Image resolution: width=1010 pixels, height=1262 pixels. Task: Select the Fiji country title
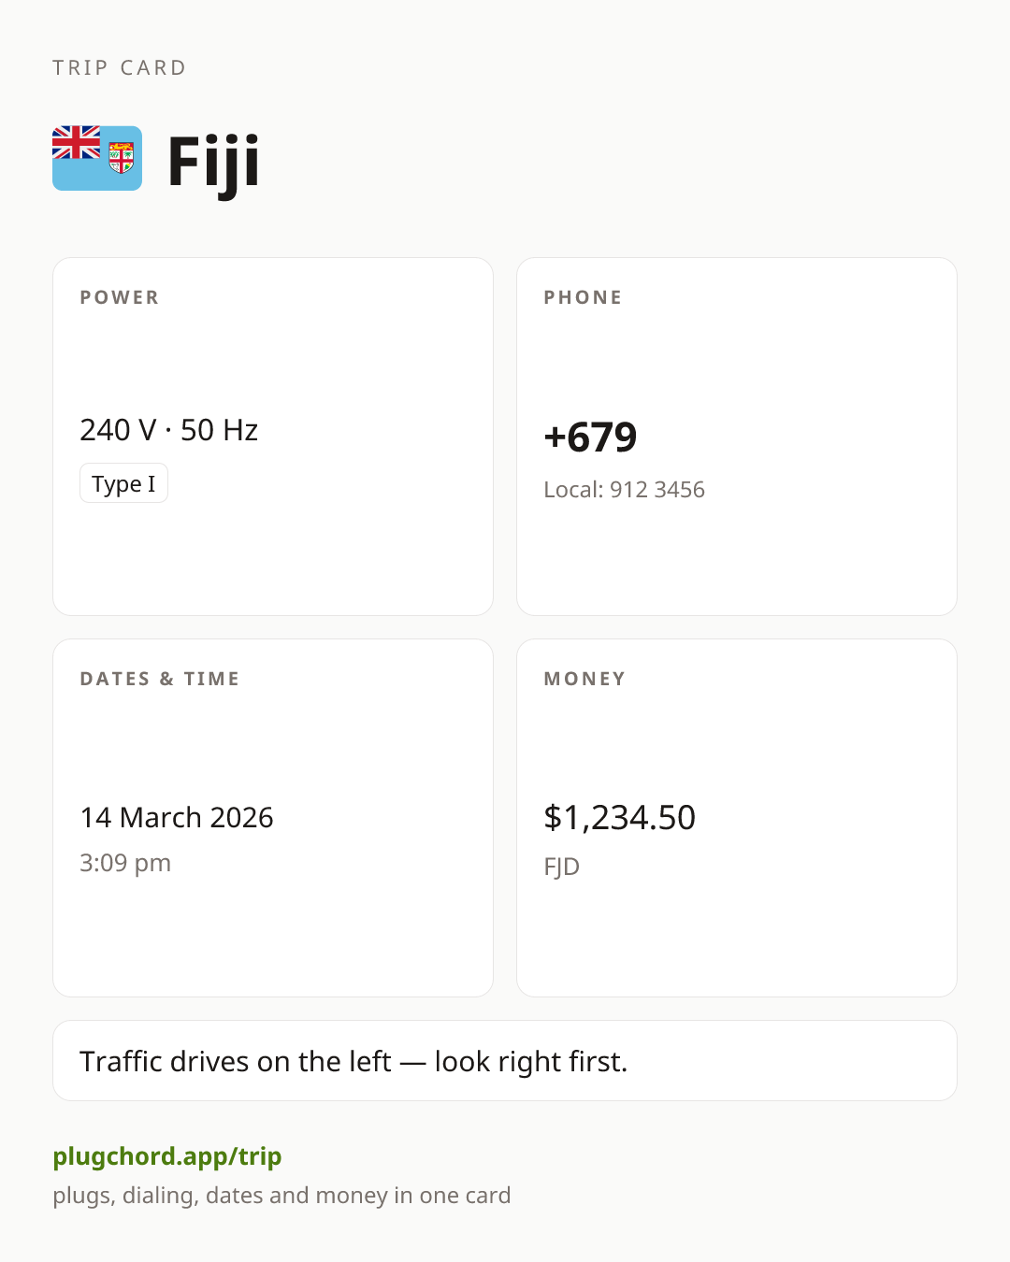click(x=213, y=164)
